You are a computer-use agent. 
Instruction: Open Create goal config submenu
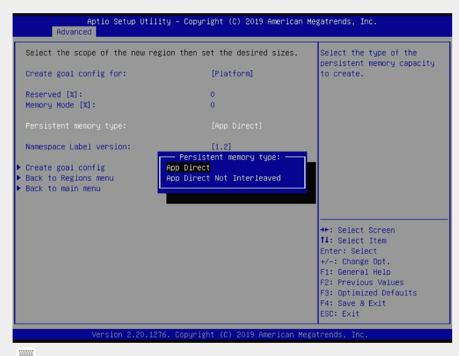(x=65, y=168)
